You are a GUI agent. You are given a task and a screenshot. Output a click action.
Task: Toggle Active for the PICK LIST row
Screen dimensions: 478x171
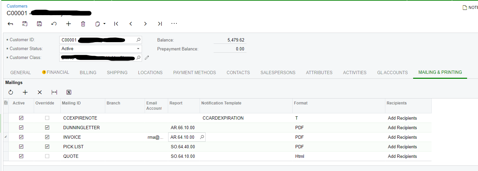pos(22,147)
